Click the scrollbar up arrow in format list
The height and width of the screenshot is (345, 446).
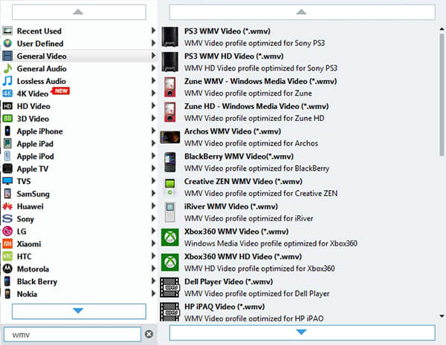tap(442, 29)
